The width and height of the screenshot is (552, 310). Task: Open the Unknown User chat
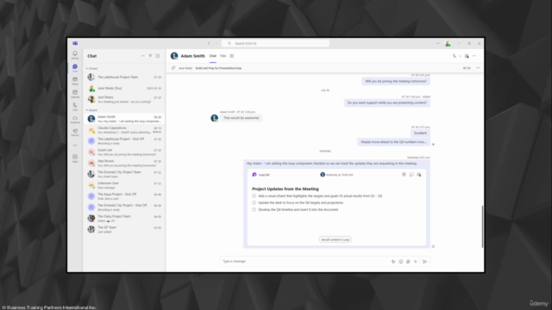coord(124,185)
